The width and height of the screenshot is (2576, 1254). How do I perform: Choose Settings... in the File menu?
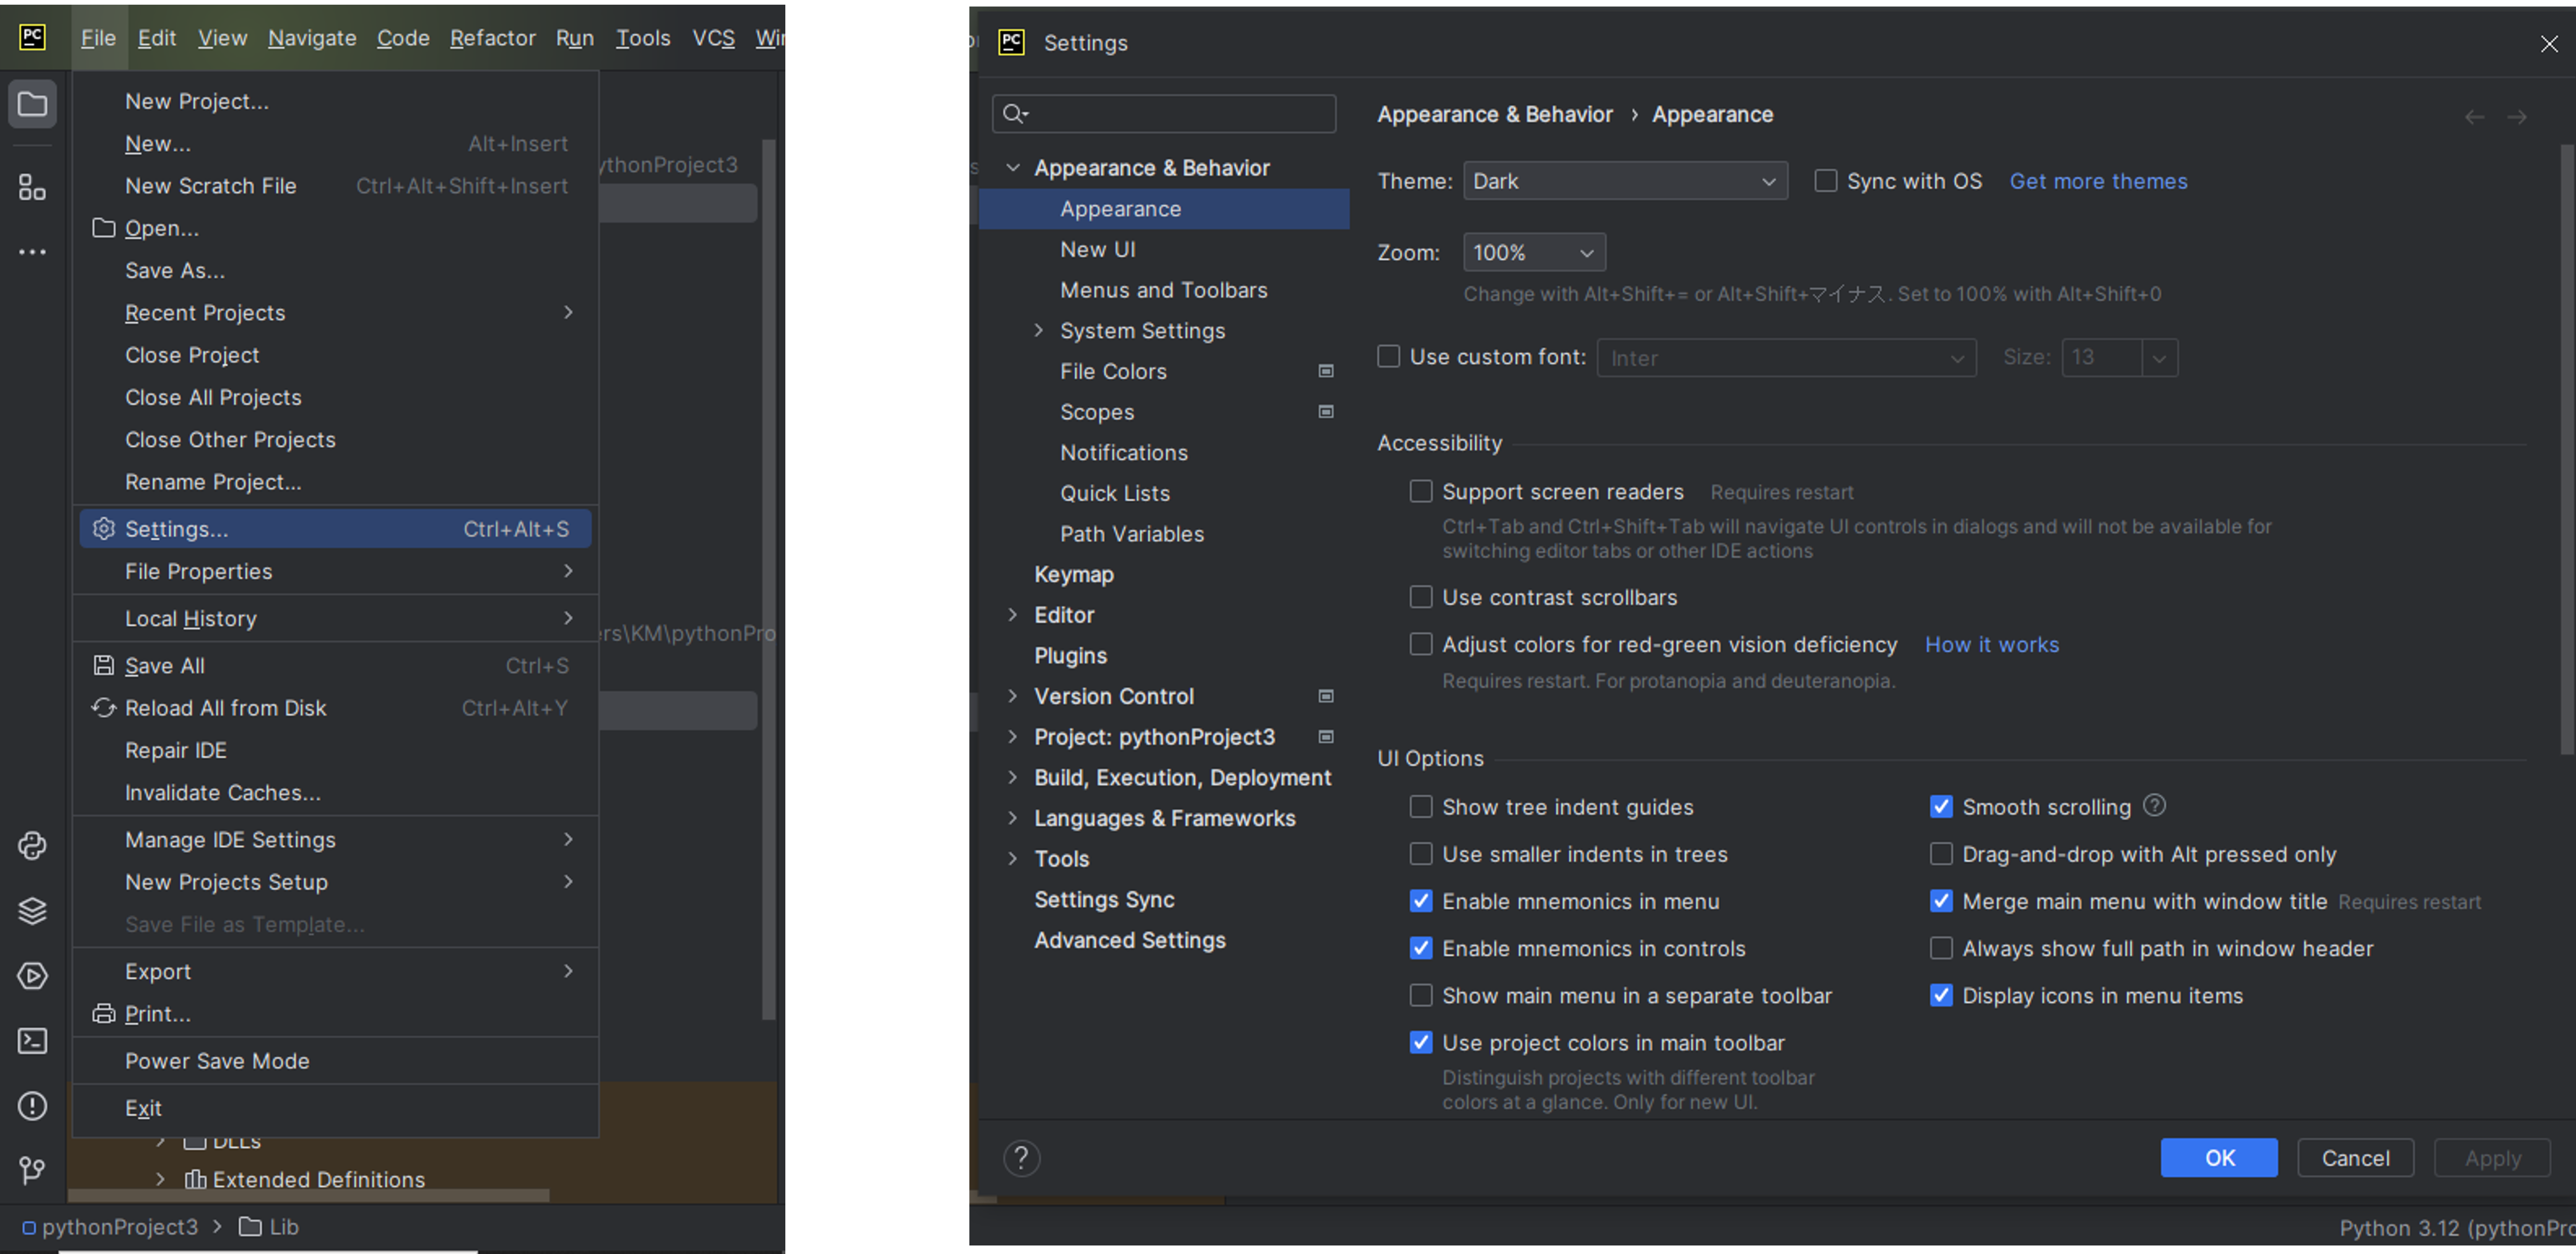[335, 529]
